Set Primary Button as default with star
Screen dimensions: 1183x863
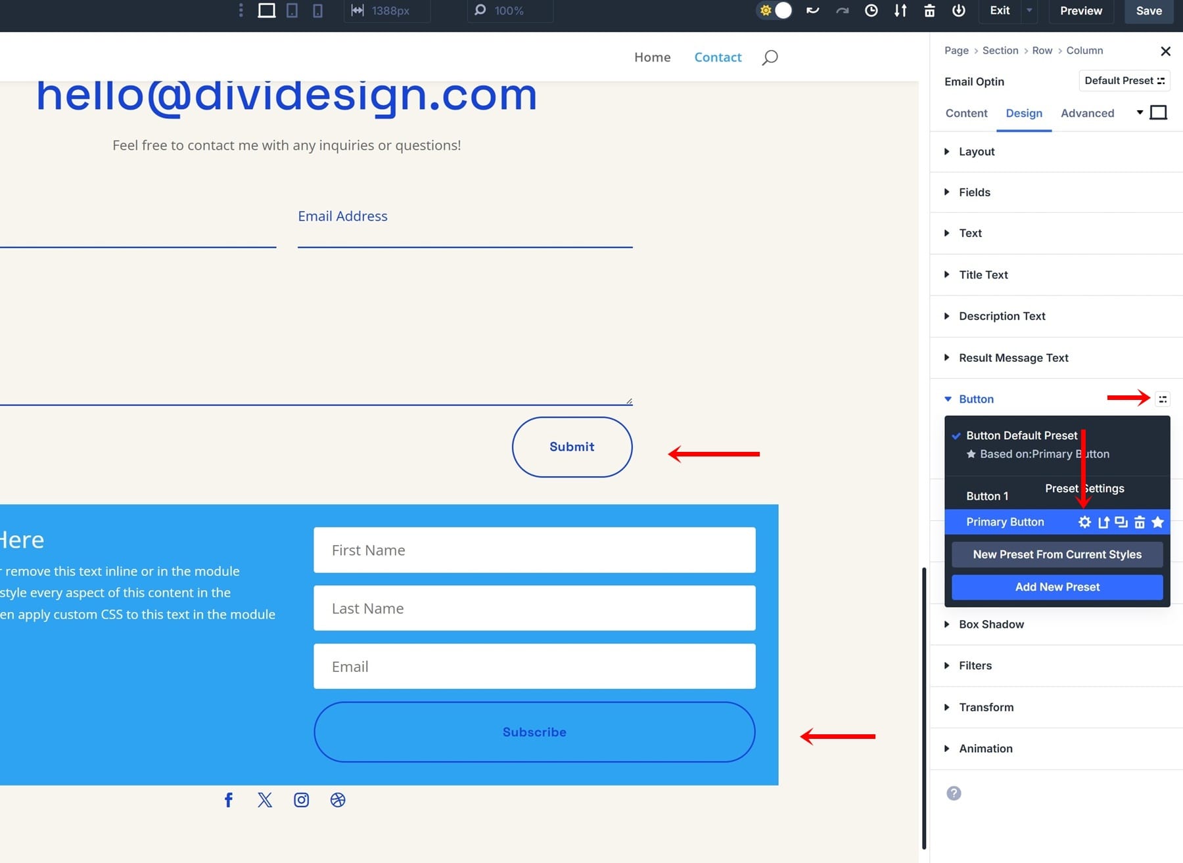tap(1158, 522)
